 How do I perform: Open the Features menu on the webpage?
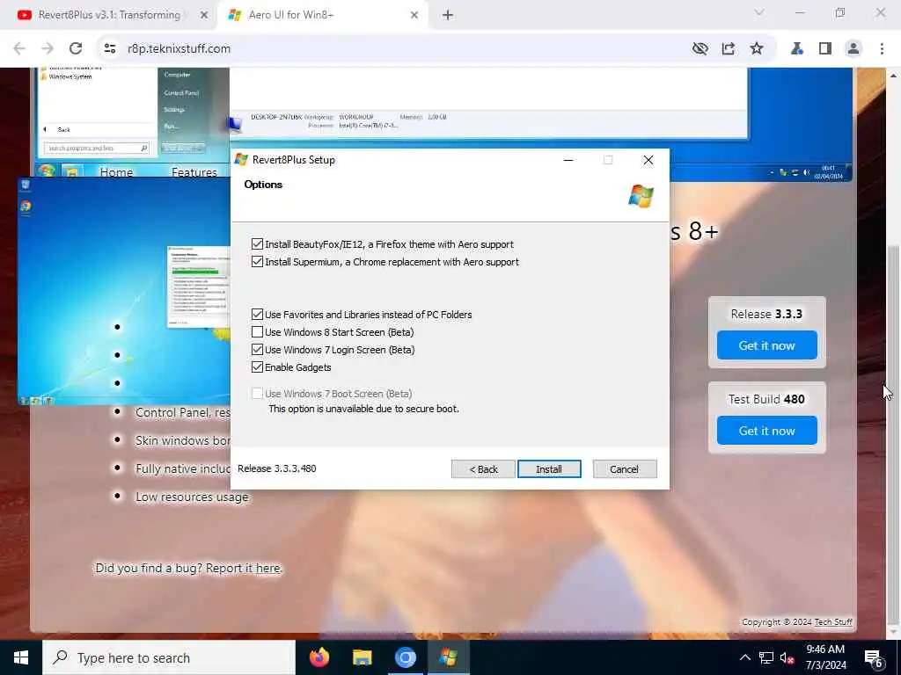pos(194,172)
